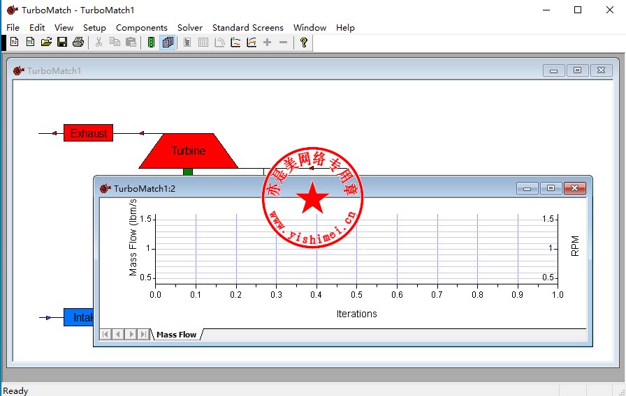Open help with the question mark icon
Viewport: 626px width, 396px height.
tap(304, 43)
